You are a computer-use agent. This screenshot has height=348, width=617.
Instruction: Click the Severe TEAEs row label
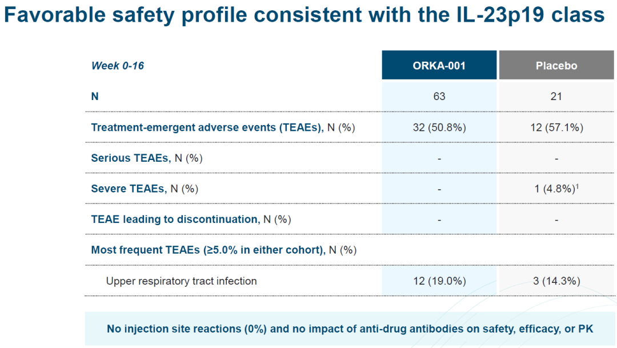coord(145,189)
